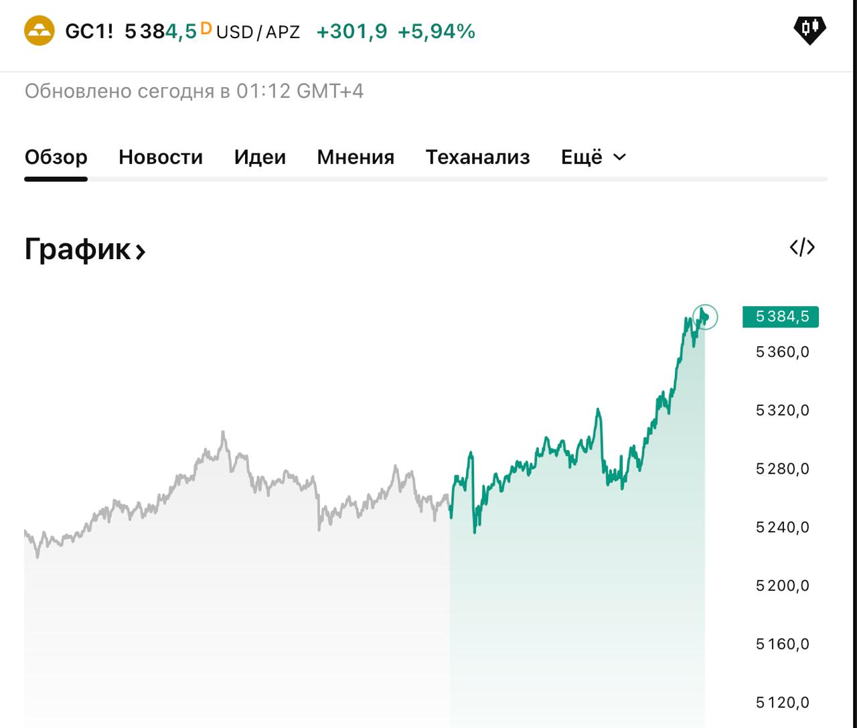This screenshot has width=857, height=728.
Task: Click the embed code icon beside График
Action: pyautogui.click(x=801, y=247)
